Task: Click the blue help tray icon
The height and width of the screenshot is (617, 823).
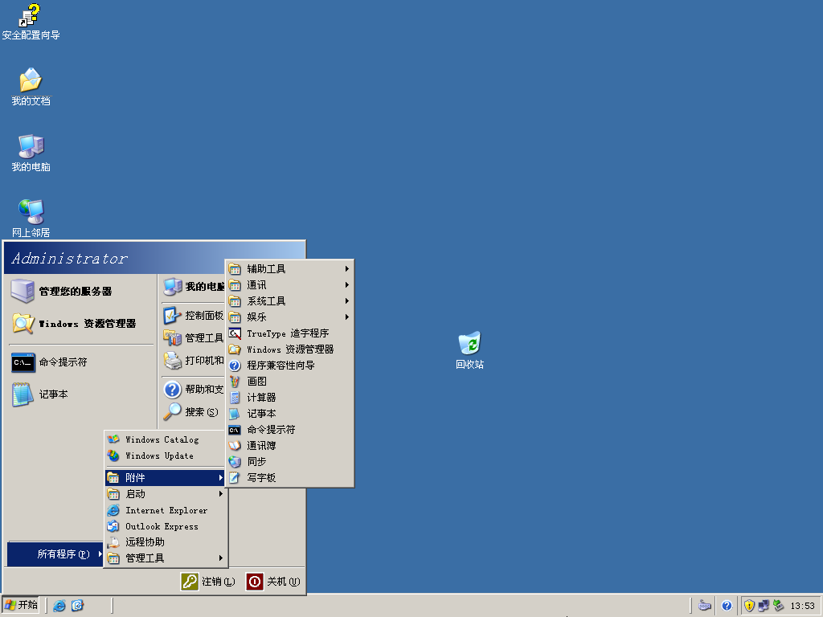Action: [727, 606]
